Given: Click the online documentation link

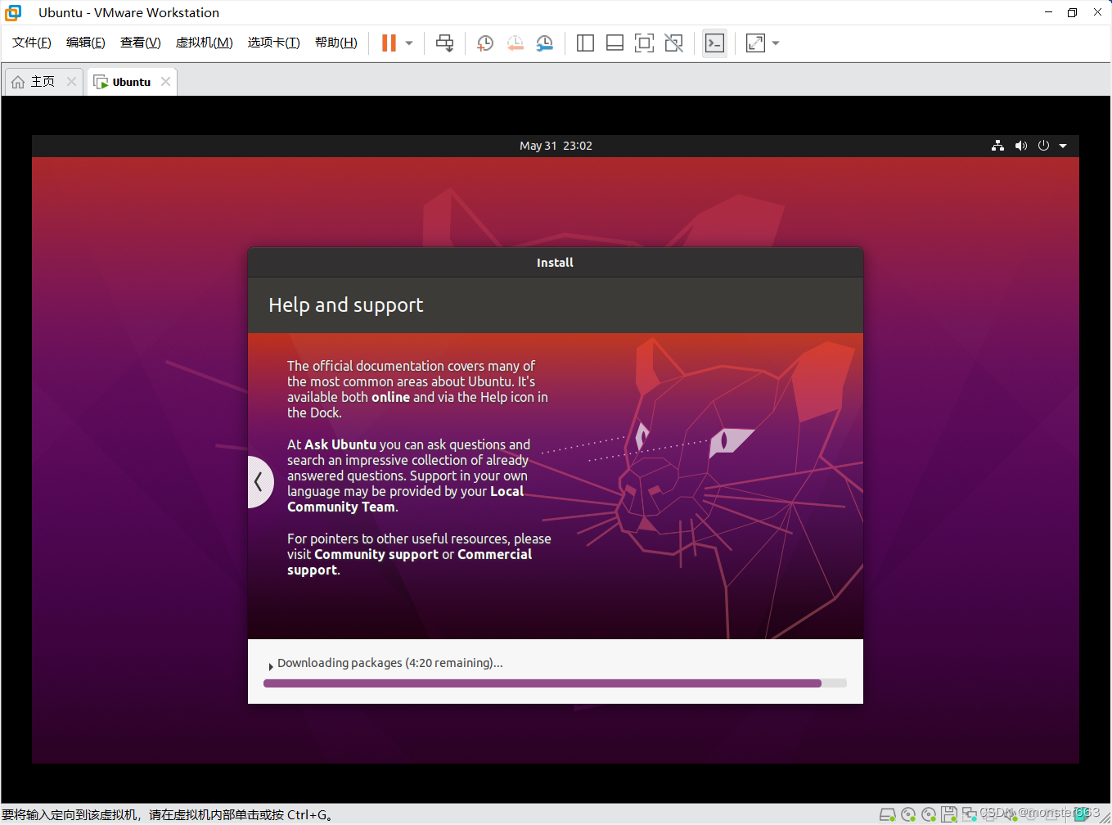Looking at the screenshot, I should pyautogui.click(x=390, y=397).
